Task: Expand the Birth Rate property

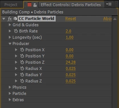Action: click(10, 31)
